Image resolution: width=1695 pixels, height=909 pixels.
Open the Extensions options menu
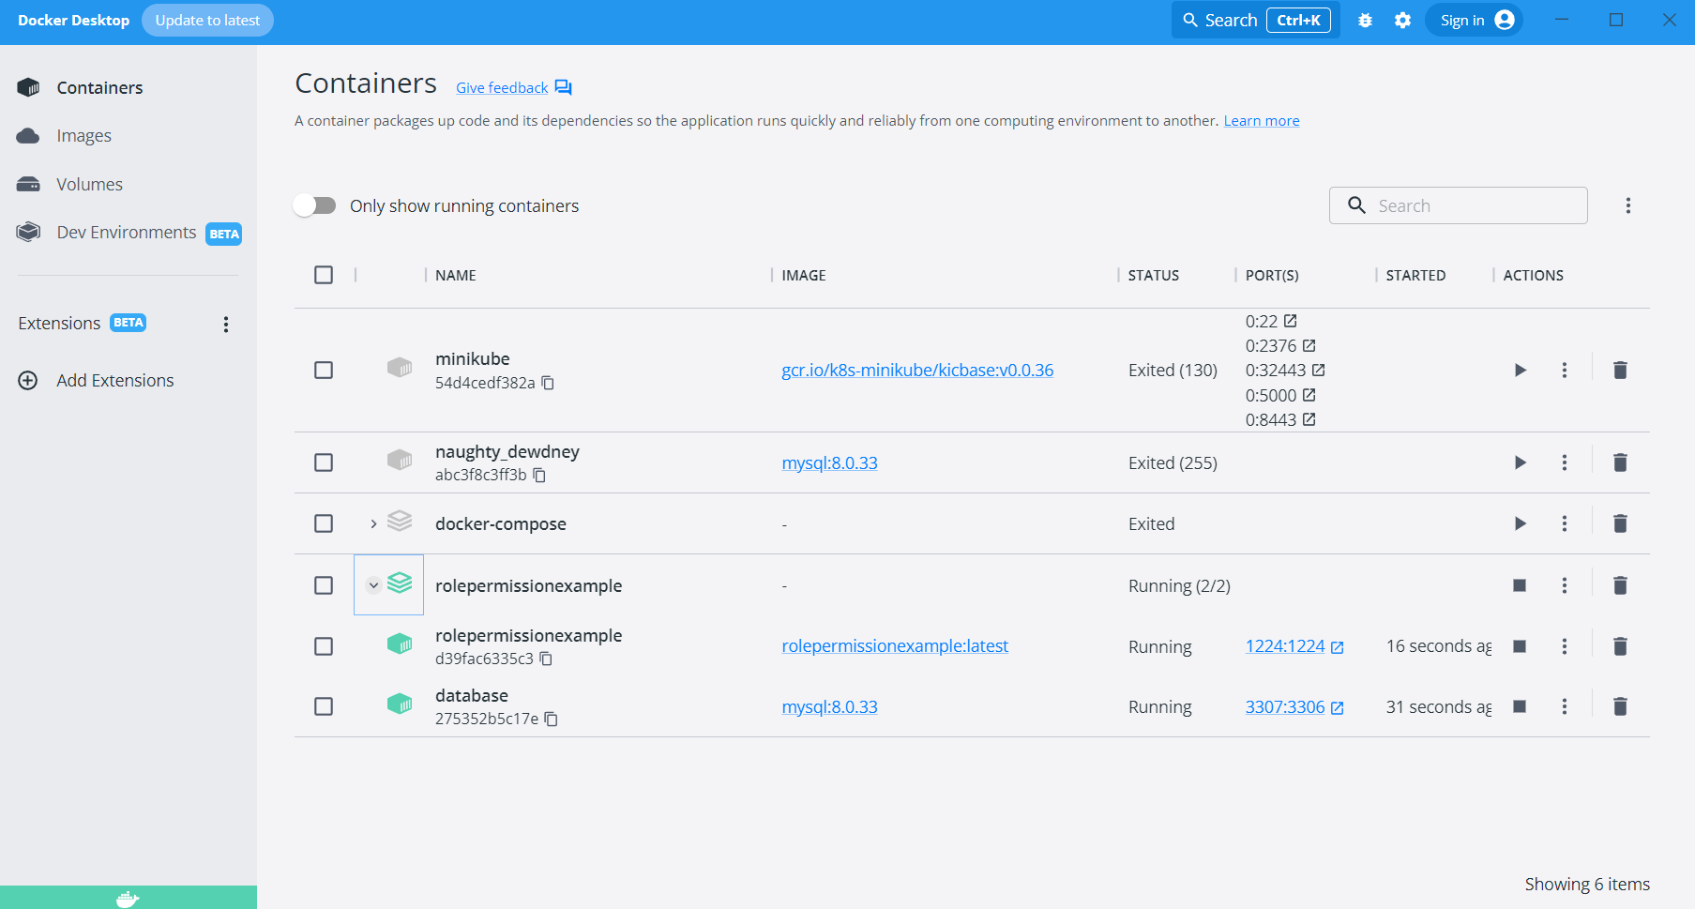click(x=225, y=325)
